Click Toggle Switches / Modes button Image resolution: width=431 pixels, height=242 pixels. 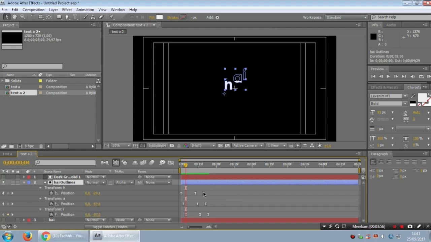(109, 227)
